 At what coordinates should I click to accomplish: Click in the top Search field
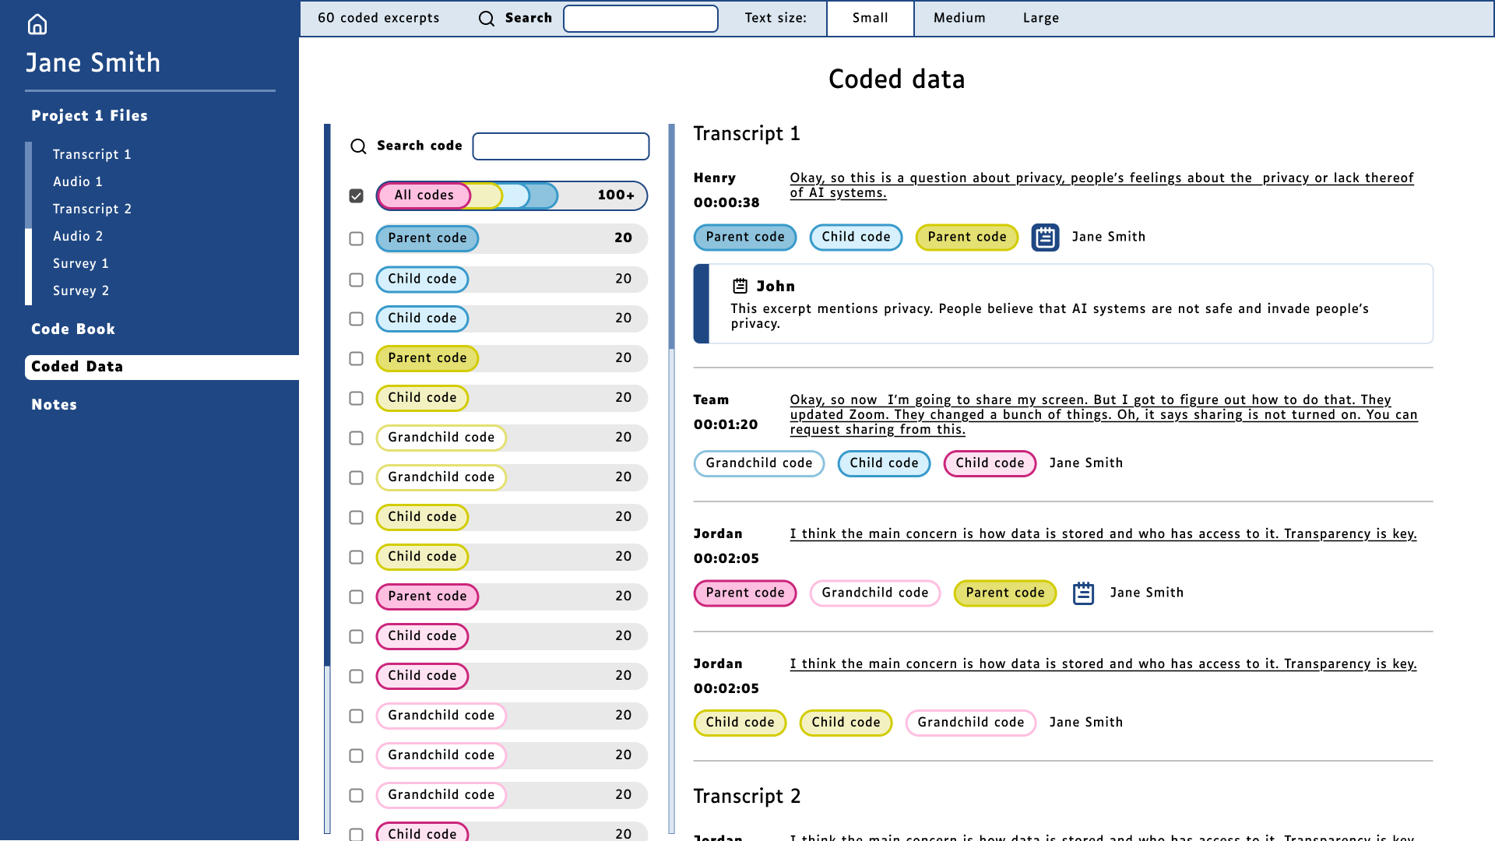(640, 19)
